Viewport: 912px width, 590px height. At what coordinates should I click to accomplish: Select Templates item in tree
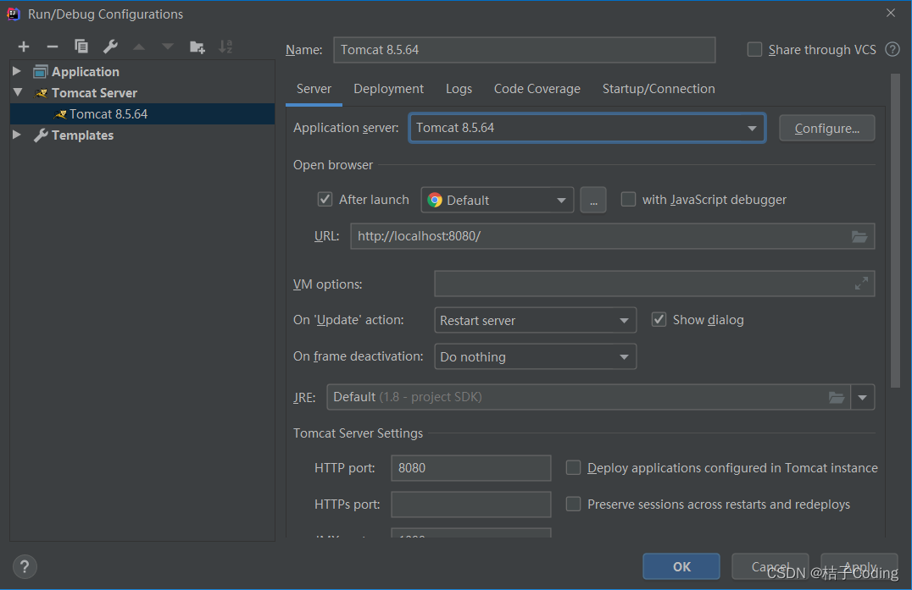point(82,135)
